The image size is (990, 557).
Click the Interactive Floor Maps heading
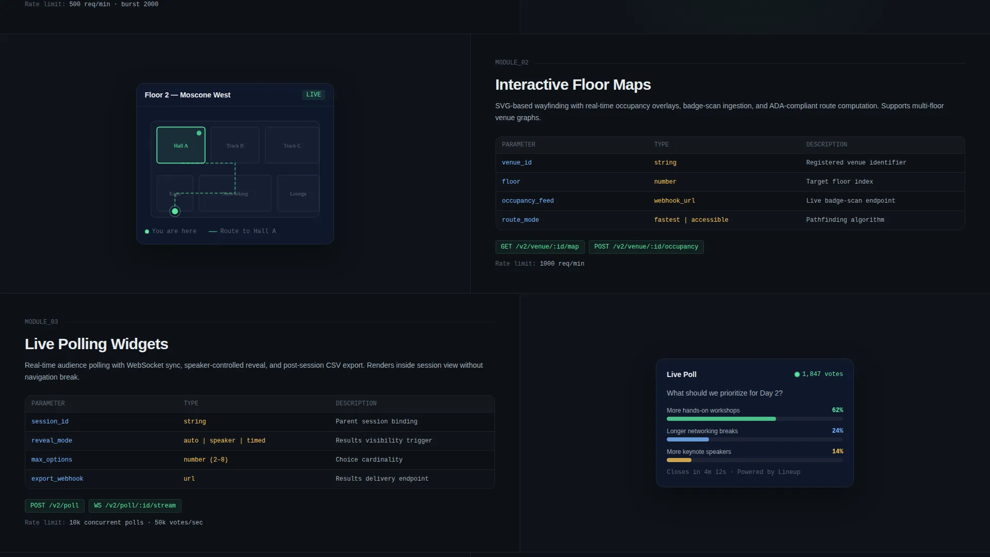tap(573, 85)
